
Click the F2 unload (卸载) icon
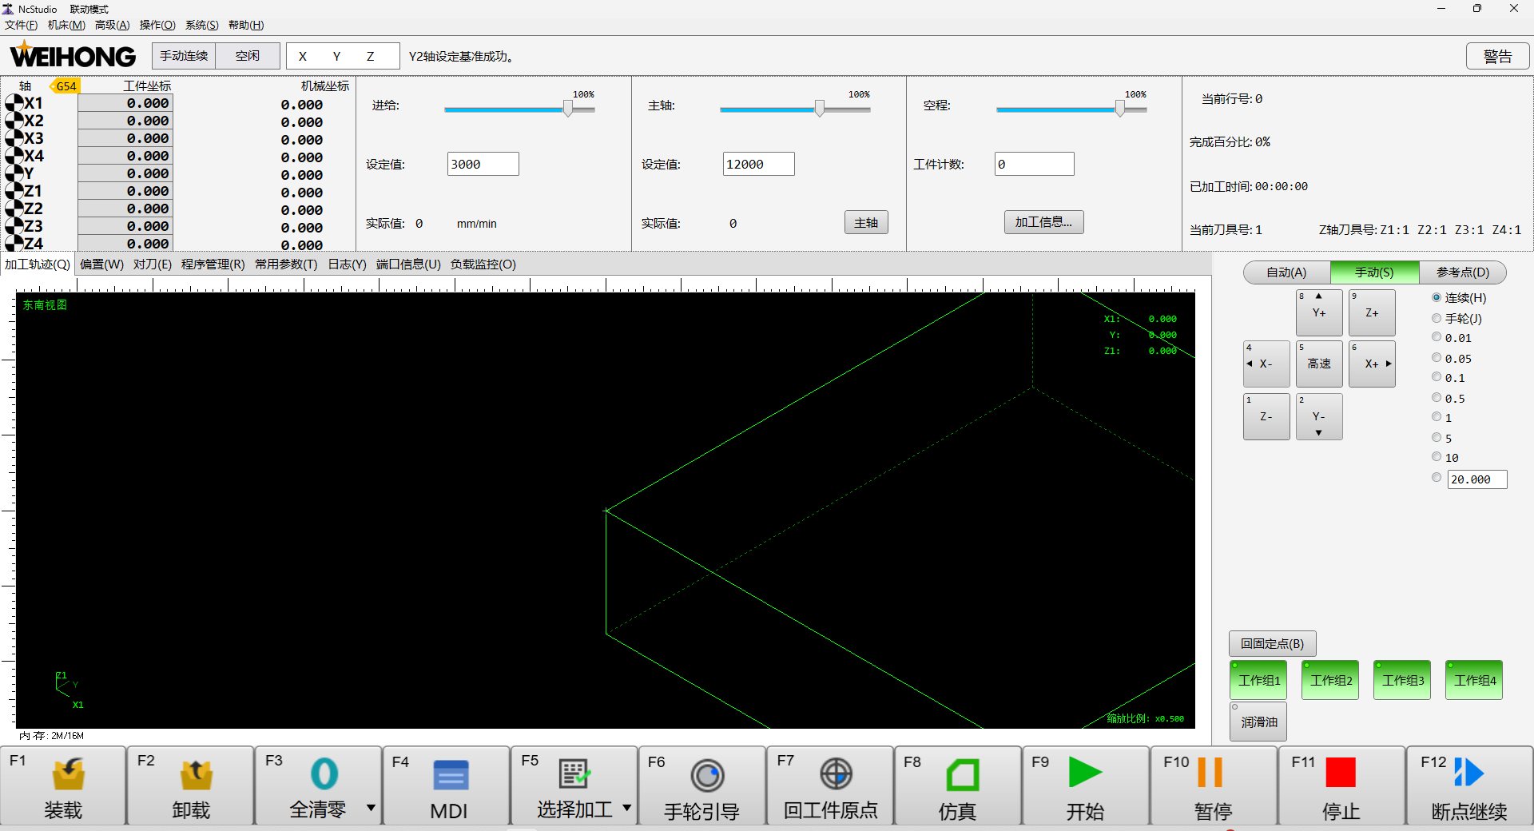pyautogui.click(x=196, y=774)
